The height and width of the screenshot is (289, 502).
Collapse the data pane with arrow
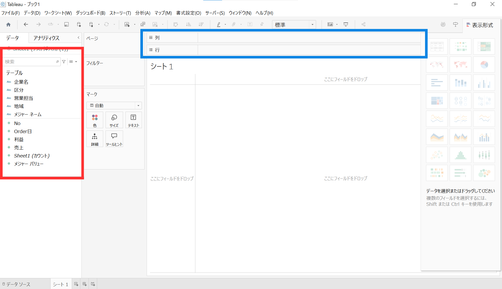point(78,38)
